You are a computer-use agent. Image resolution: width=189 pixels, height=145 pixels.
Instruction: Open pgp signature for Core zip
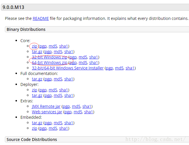(x=43, y=46)
